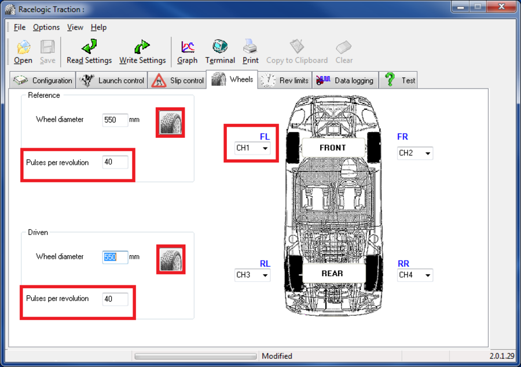The height and width of the screenshot is (367, 521).
Task: Click the Reference wheel tyre icon button
Action: [x=170, y=123]
